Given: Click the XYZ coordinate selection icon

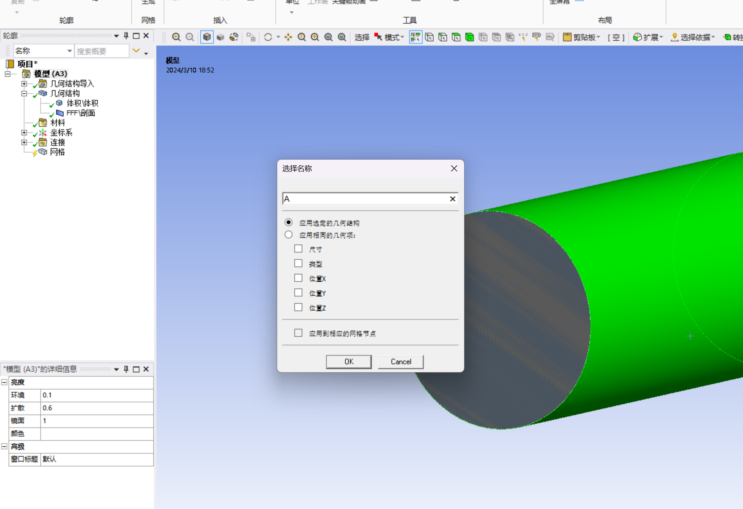Looking at the screenshot, I should pos(523,37).
